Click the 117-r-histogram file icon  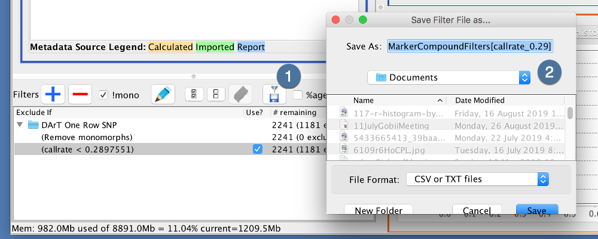click(x=344, y=113)
